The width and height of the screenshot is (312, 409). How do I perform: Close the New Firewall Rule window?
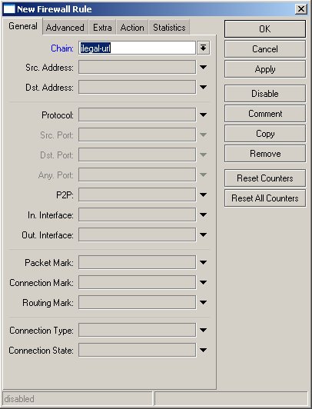tap(300, 9)
